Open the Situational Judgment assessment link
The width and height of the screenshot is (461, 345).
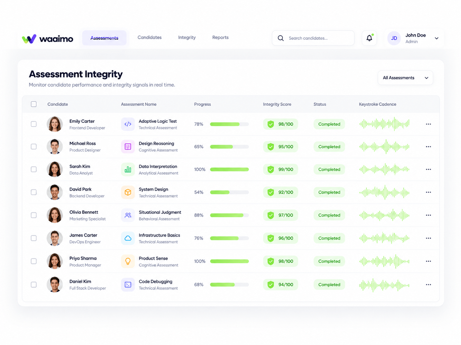point(160,212)
